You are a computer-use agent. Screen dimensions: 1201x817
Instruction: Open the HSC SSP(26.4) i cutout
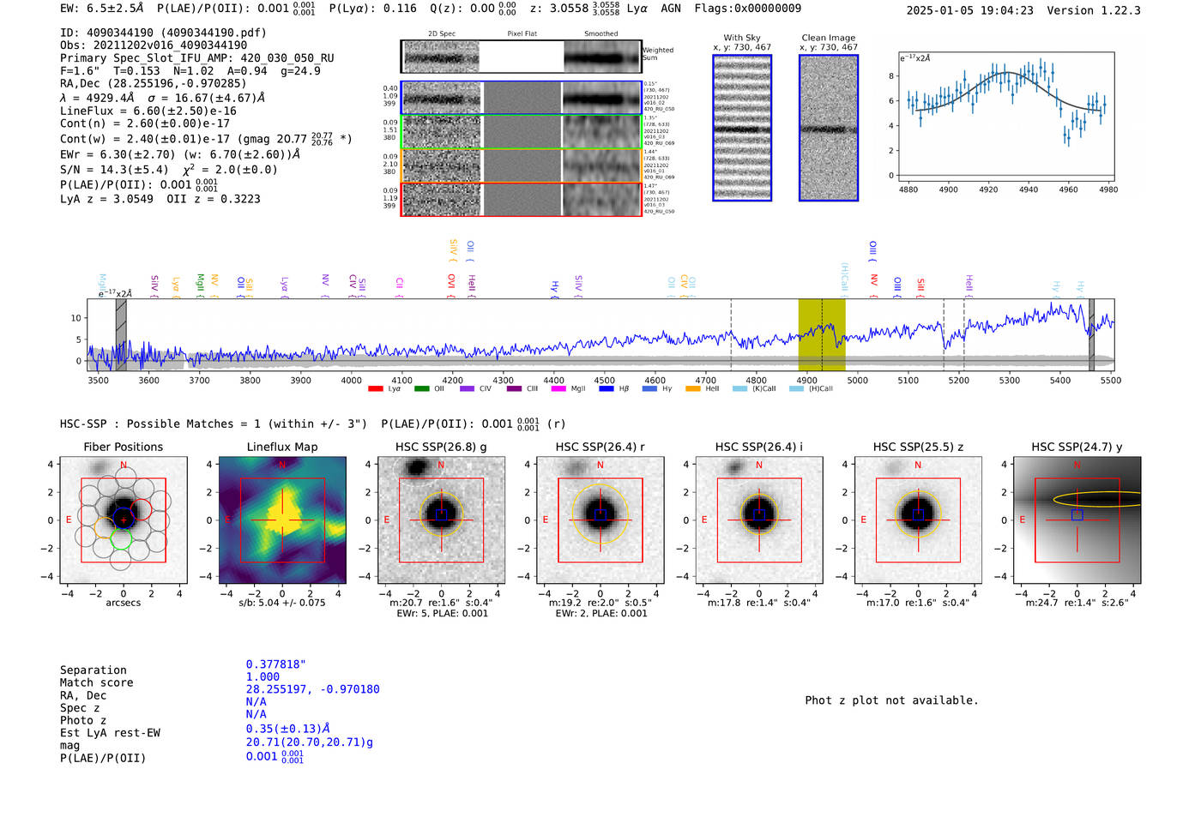759,520
